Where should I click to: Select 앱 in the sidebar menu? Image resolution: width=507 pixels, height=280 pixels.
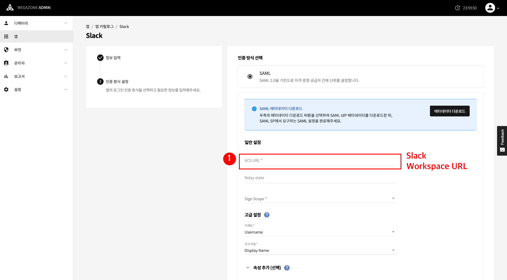point(36,36)
